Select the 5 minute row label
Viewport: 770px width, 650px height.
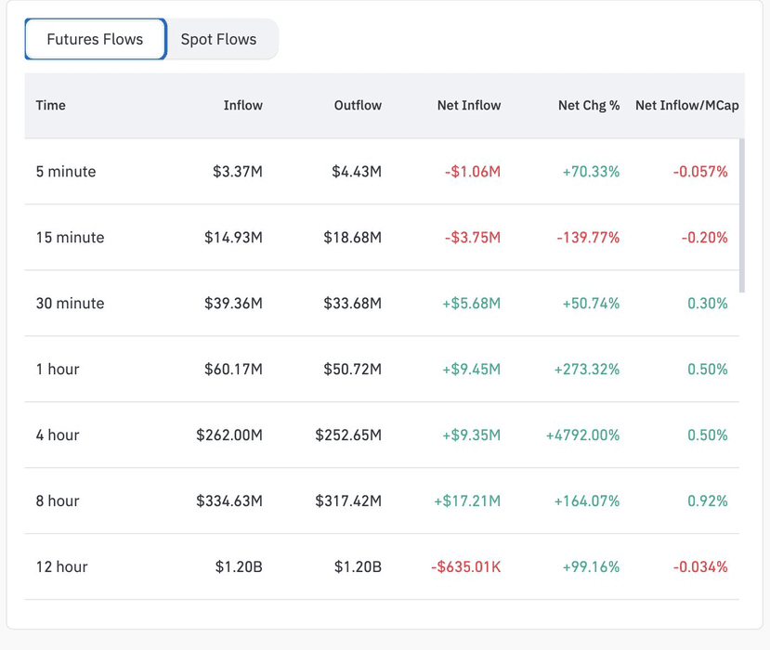click(x=66, y=172)
